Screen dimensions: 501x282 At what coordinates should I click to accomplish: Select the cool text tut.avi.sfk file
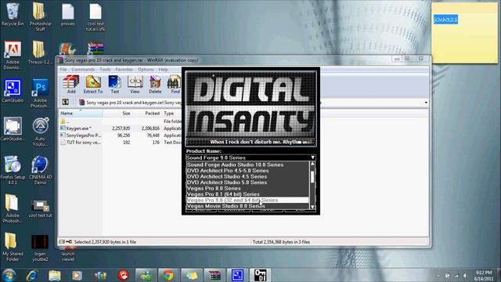tap(96, 17)
